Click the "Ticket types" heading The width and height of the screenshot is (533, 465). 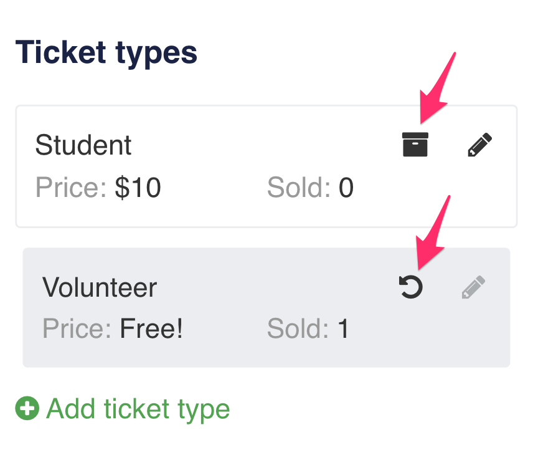coord(106,52)
